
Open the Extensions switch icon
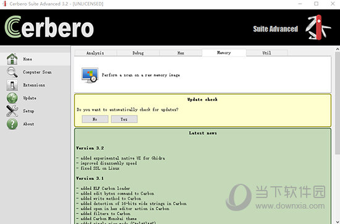click(x=12, y=85)
